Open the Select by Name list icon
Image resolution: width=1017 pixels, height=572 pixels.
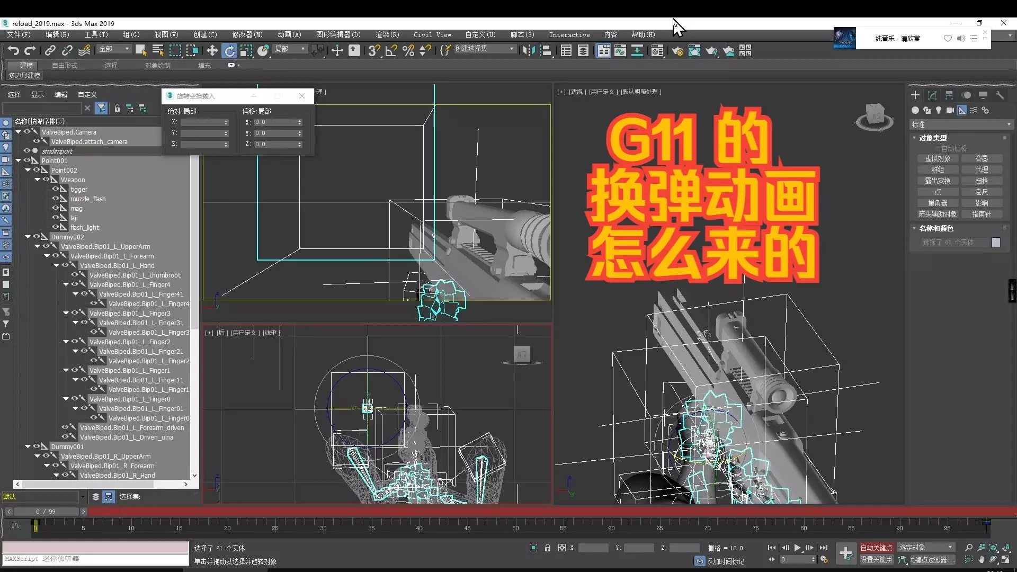point(158,50)
